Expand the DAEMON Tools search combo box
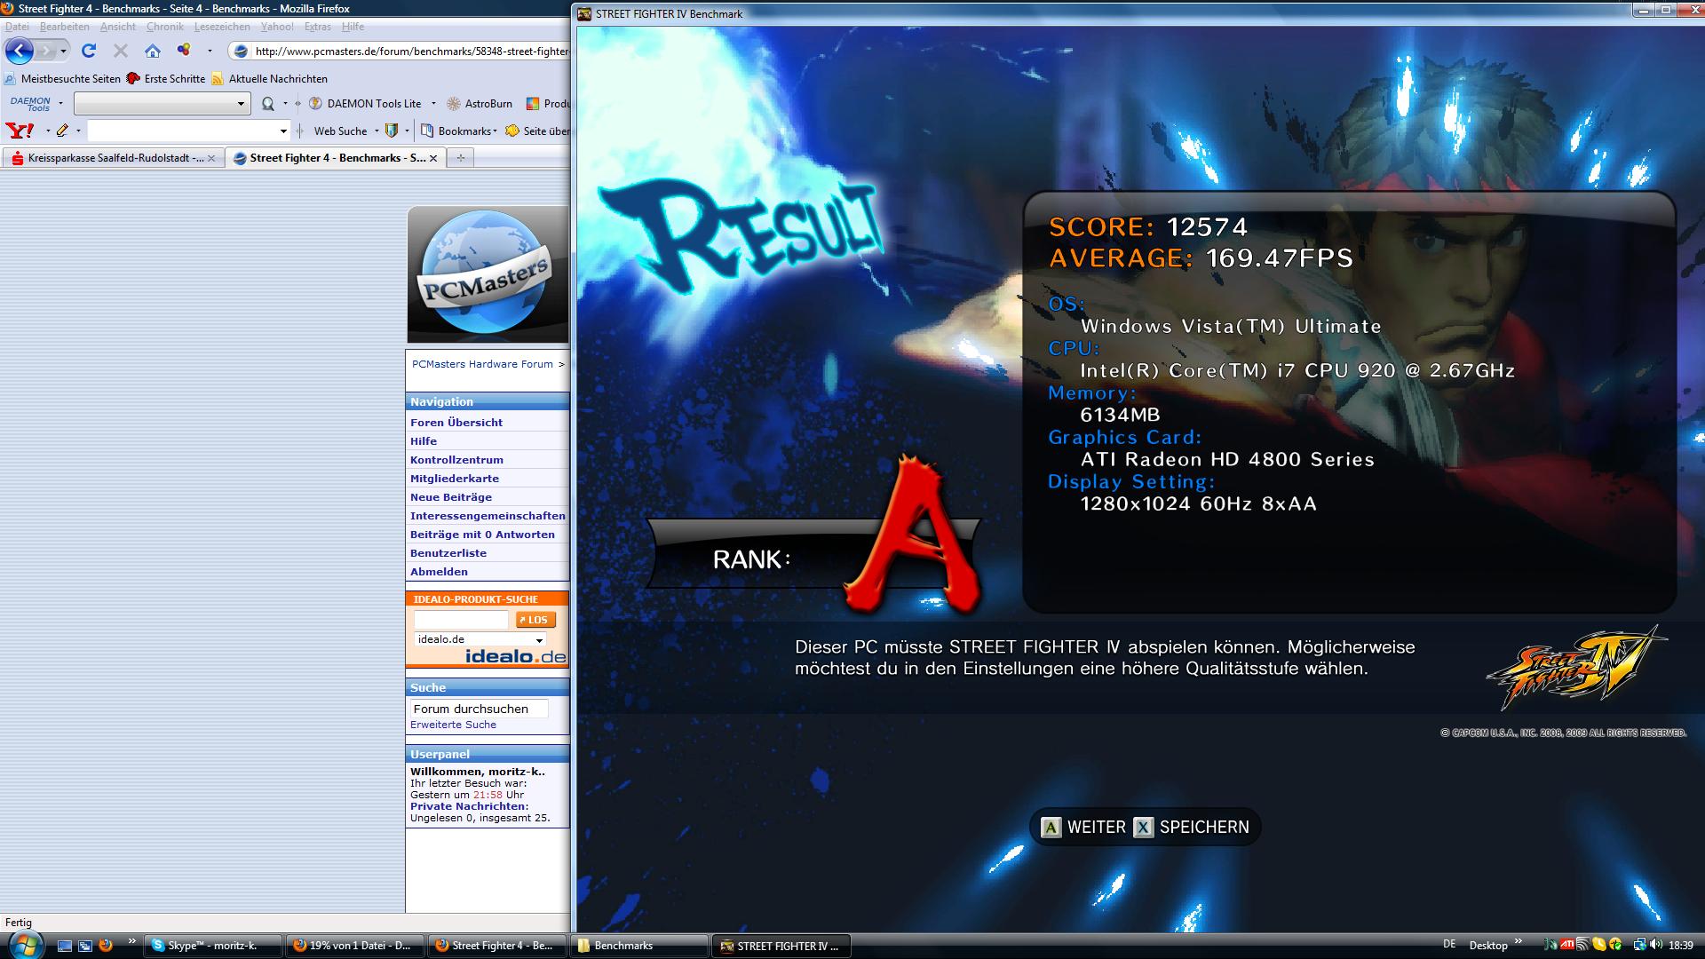 (x=241, y=104)
